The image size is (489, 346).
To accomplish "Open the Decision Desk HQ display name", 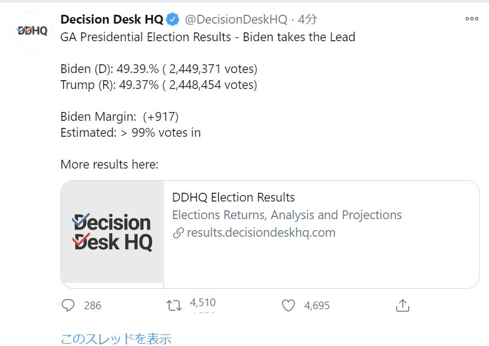I will tap(112, 20).
